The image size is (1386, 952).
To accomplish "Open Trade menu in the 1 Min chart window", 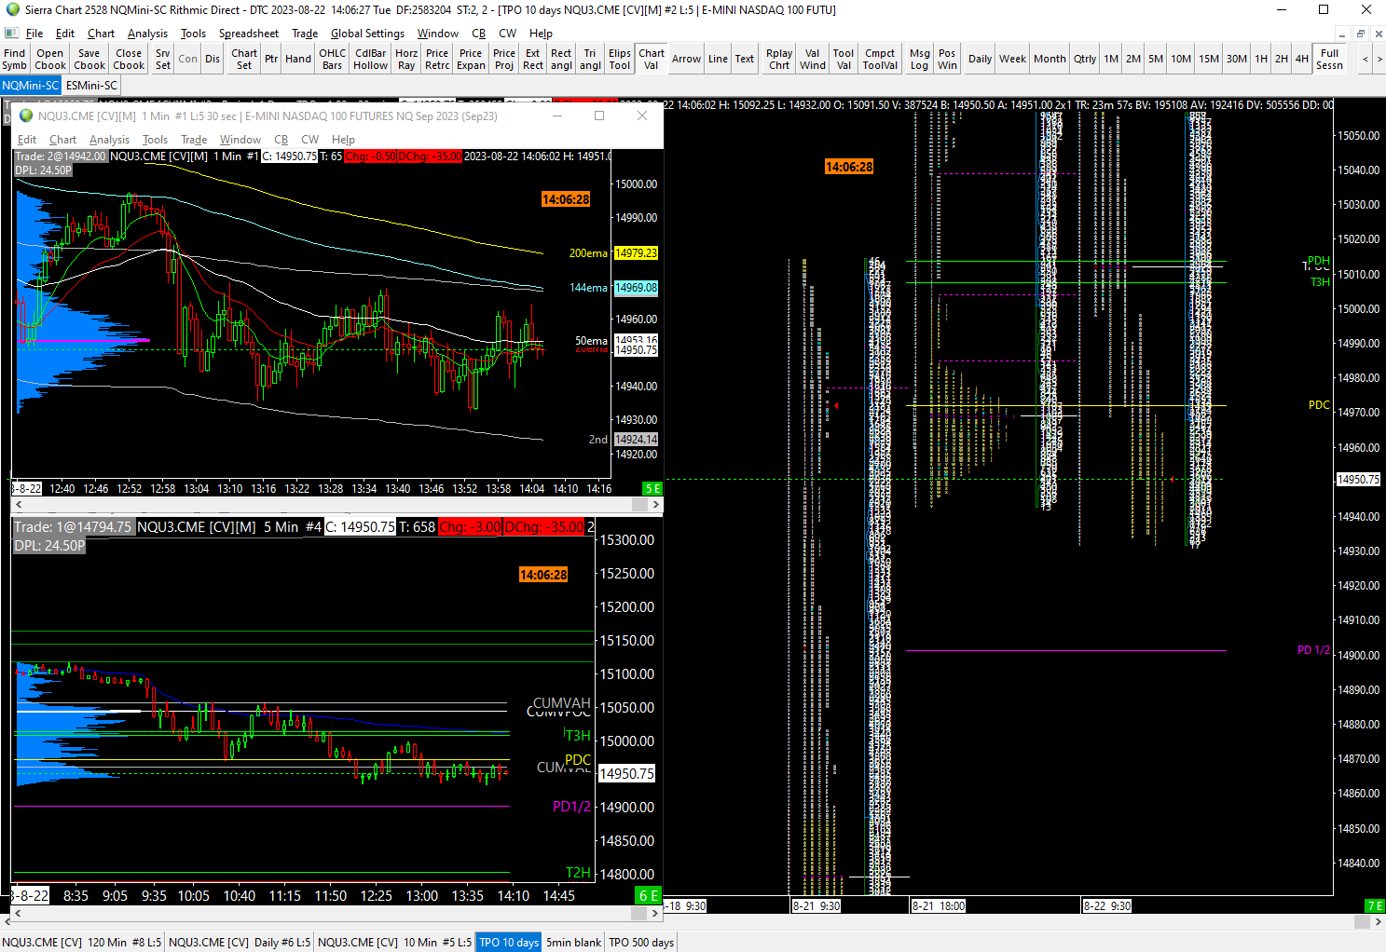I will [x=193, y=140].
